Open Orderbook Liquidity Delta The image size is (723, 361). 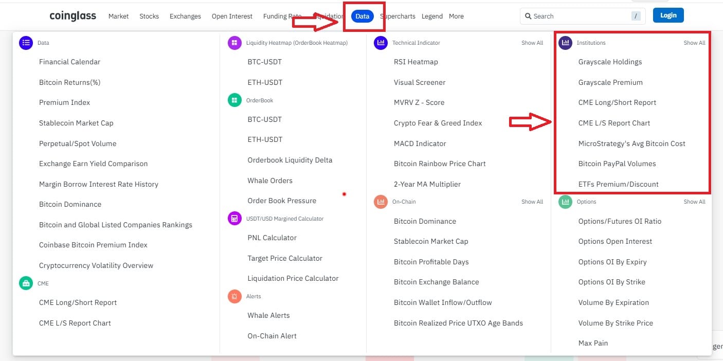pyautogui.click(x=290, y=160)
